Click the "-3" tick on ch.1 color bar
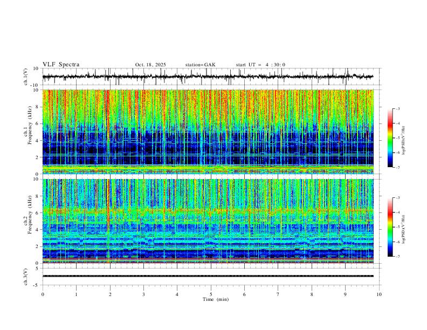427x330 pixels. 397,108
